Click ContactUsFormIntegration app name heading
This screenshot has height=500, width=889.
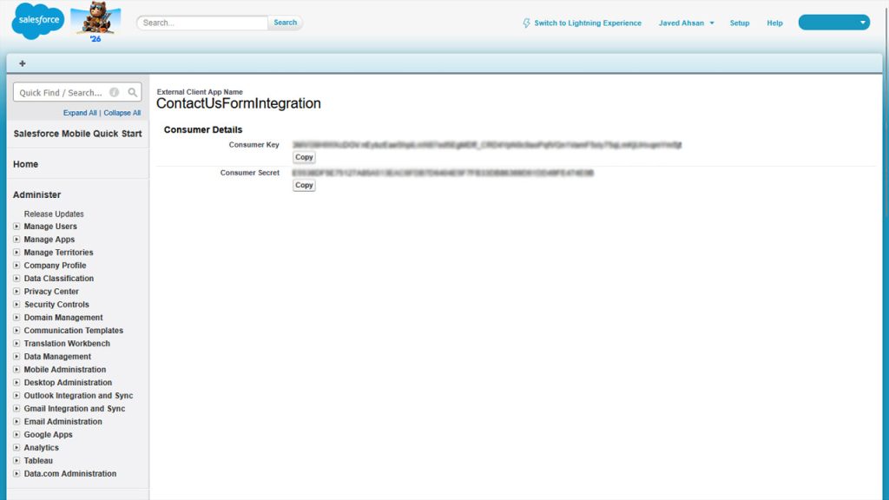click(239, 103)
